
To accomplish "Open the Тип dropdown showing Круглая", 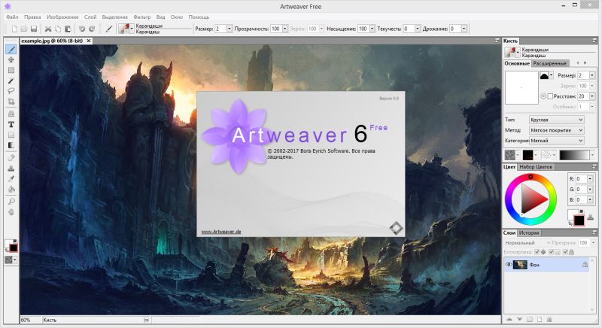I will pyautogui.click(x=556, y=120).
